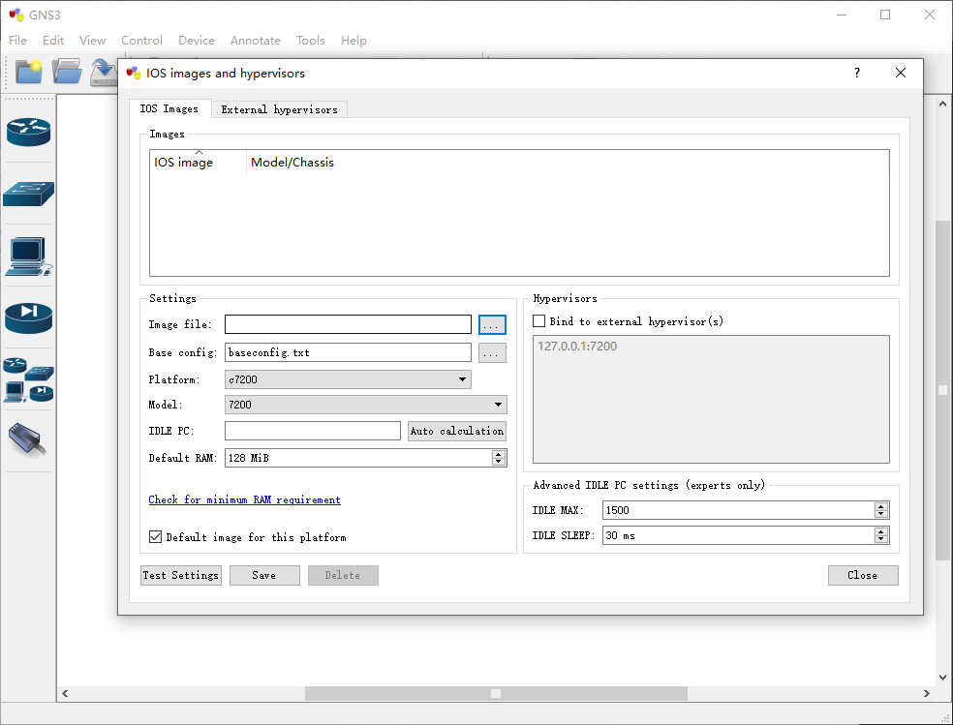The width and height of the screenshot is (953, 725).
Task: Click the dialog help question mark
Action: click(x=857, y=73)
